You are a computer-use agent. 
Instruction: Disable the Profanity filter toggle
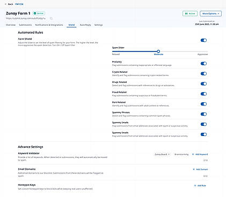(x=203, y=64)
